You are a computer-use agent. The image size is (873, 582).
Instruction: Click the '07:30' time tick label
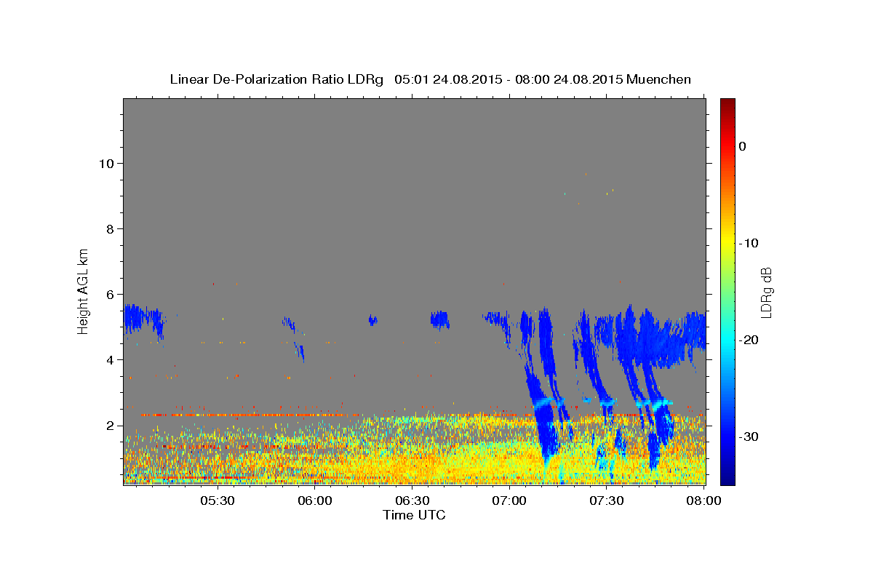[x=606, y=501]
